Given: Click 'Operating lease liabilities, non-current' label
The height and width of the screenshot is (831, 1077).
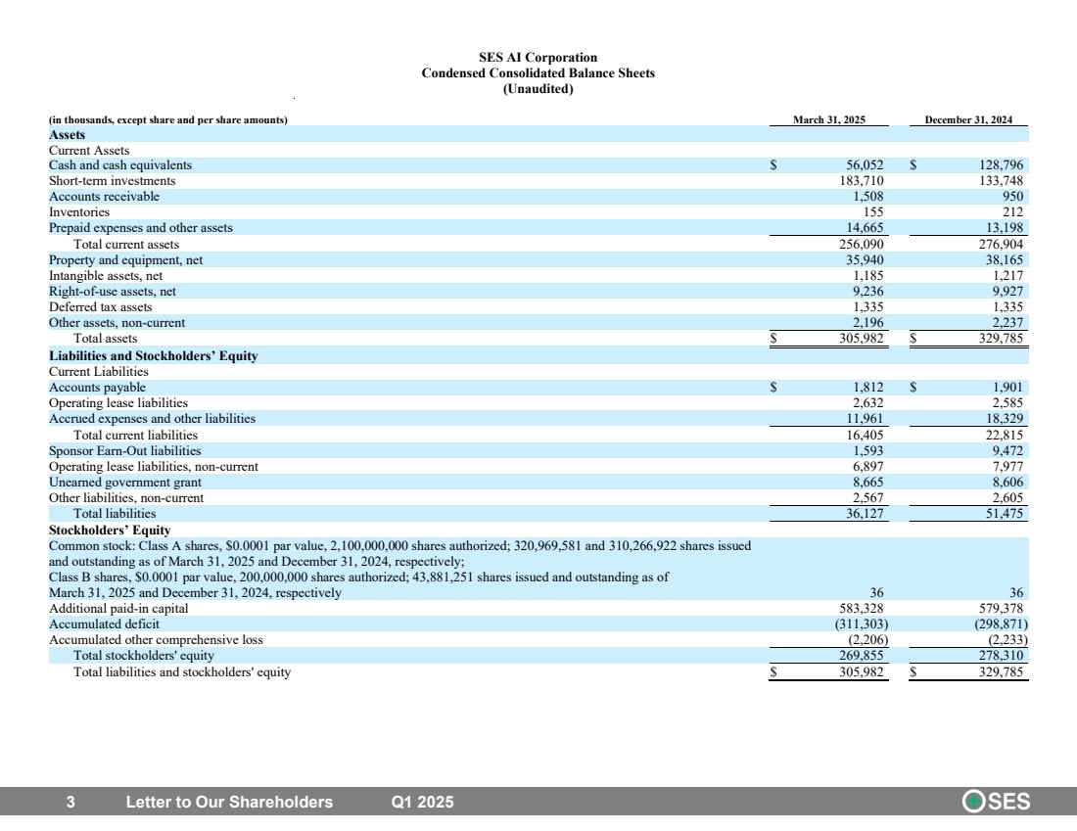Looking at the screenshot, I should [153, 466].
